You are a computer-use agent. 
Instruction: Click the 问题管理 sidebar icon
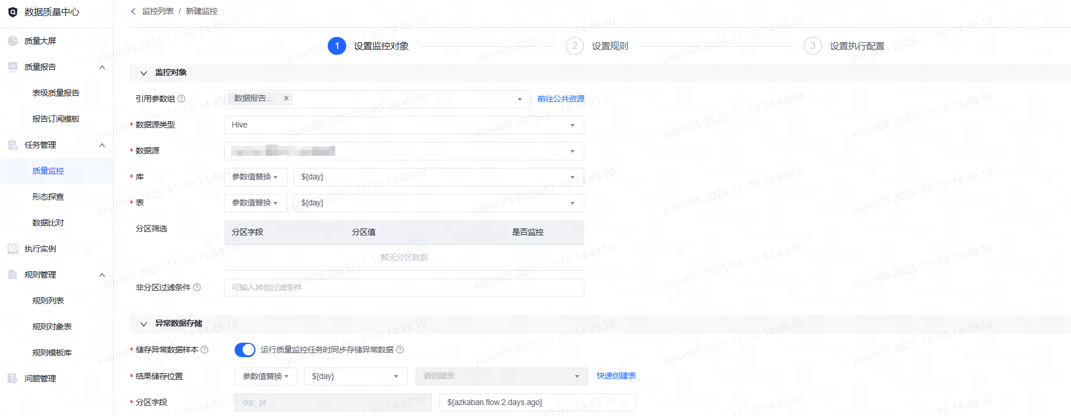pos(13,378)
